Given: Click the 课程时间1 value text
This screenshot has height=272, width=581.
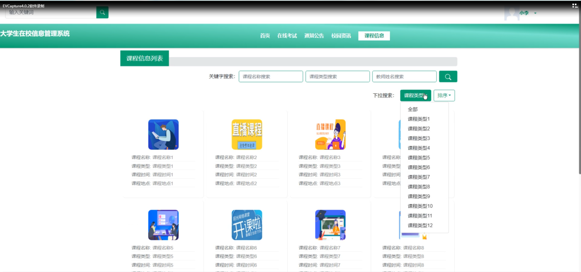Looking at the screenshot, I should pyautogui.click(x=163, y=175).
